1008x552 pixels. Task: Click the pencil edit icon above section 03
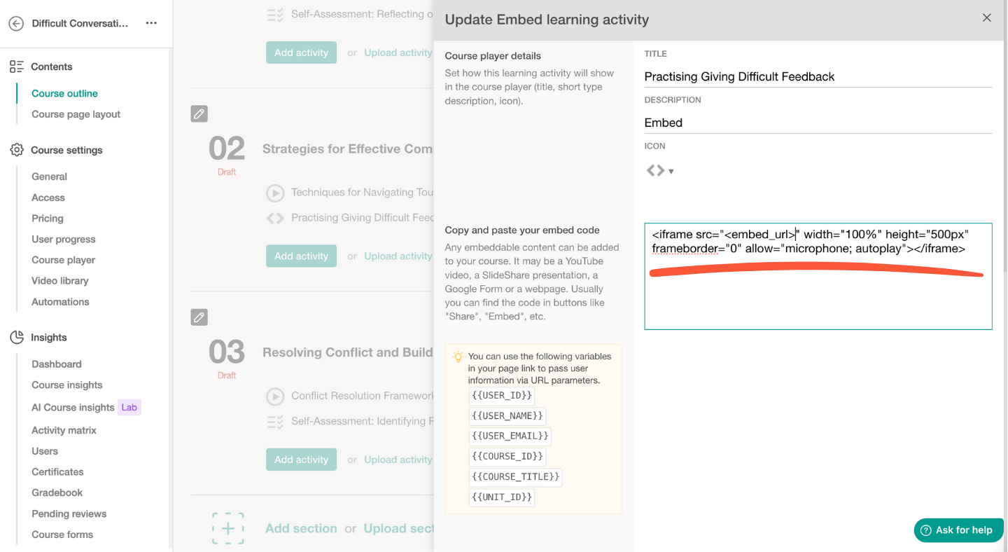(x=199, y=317)
